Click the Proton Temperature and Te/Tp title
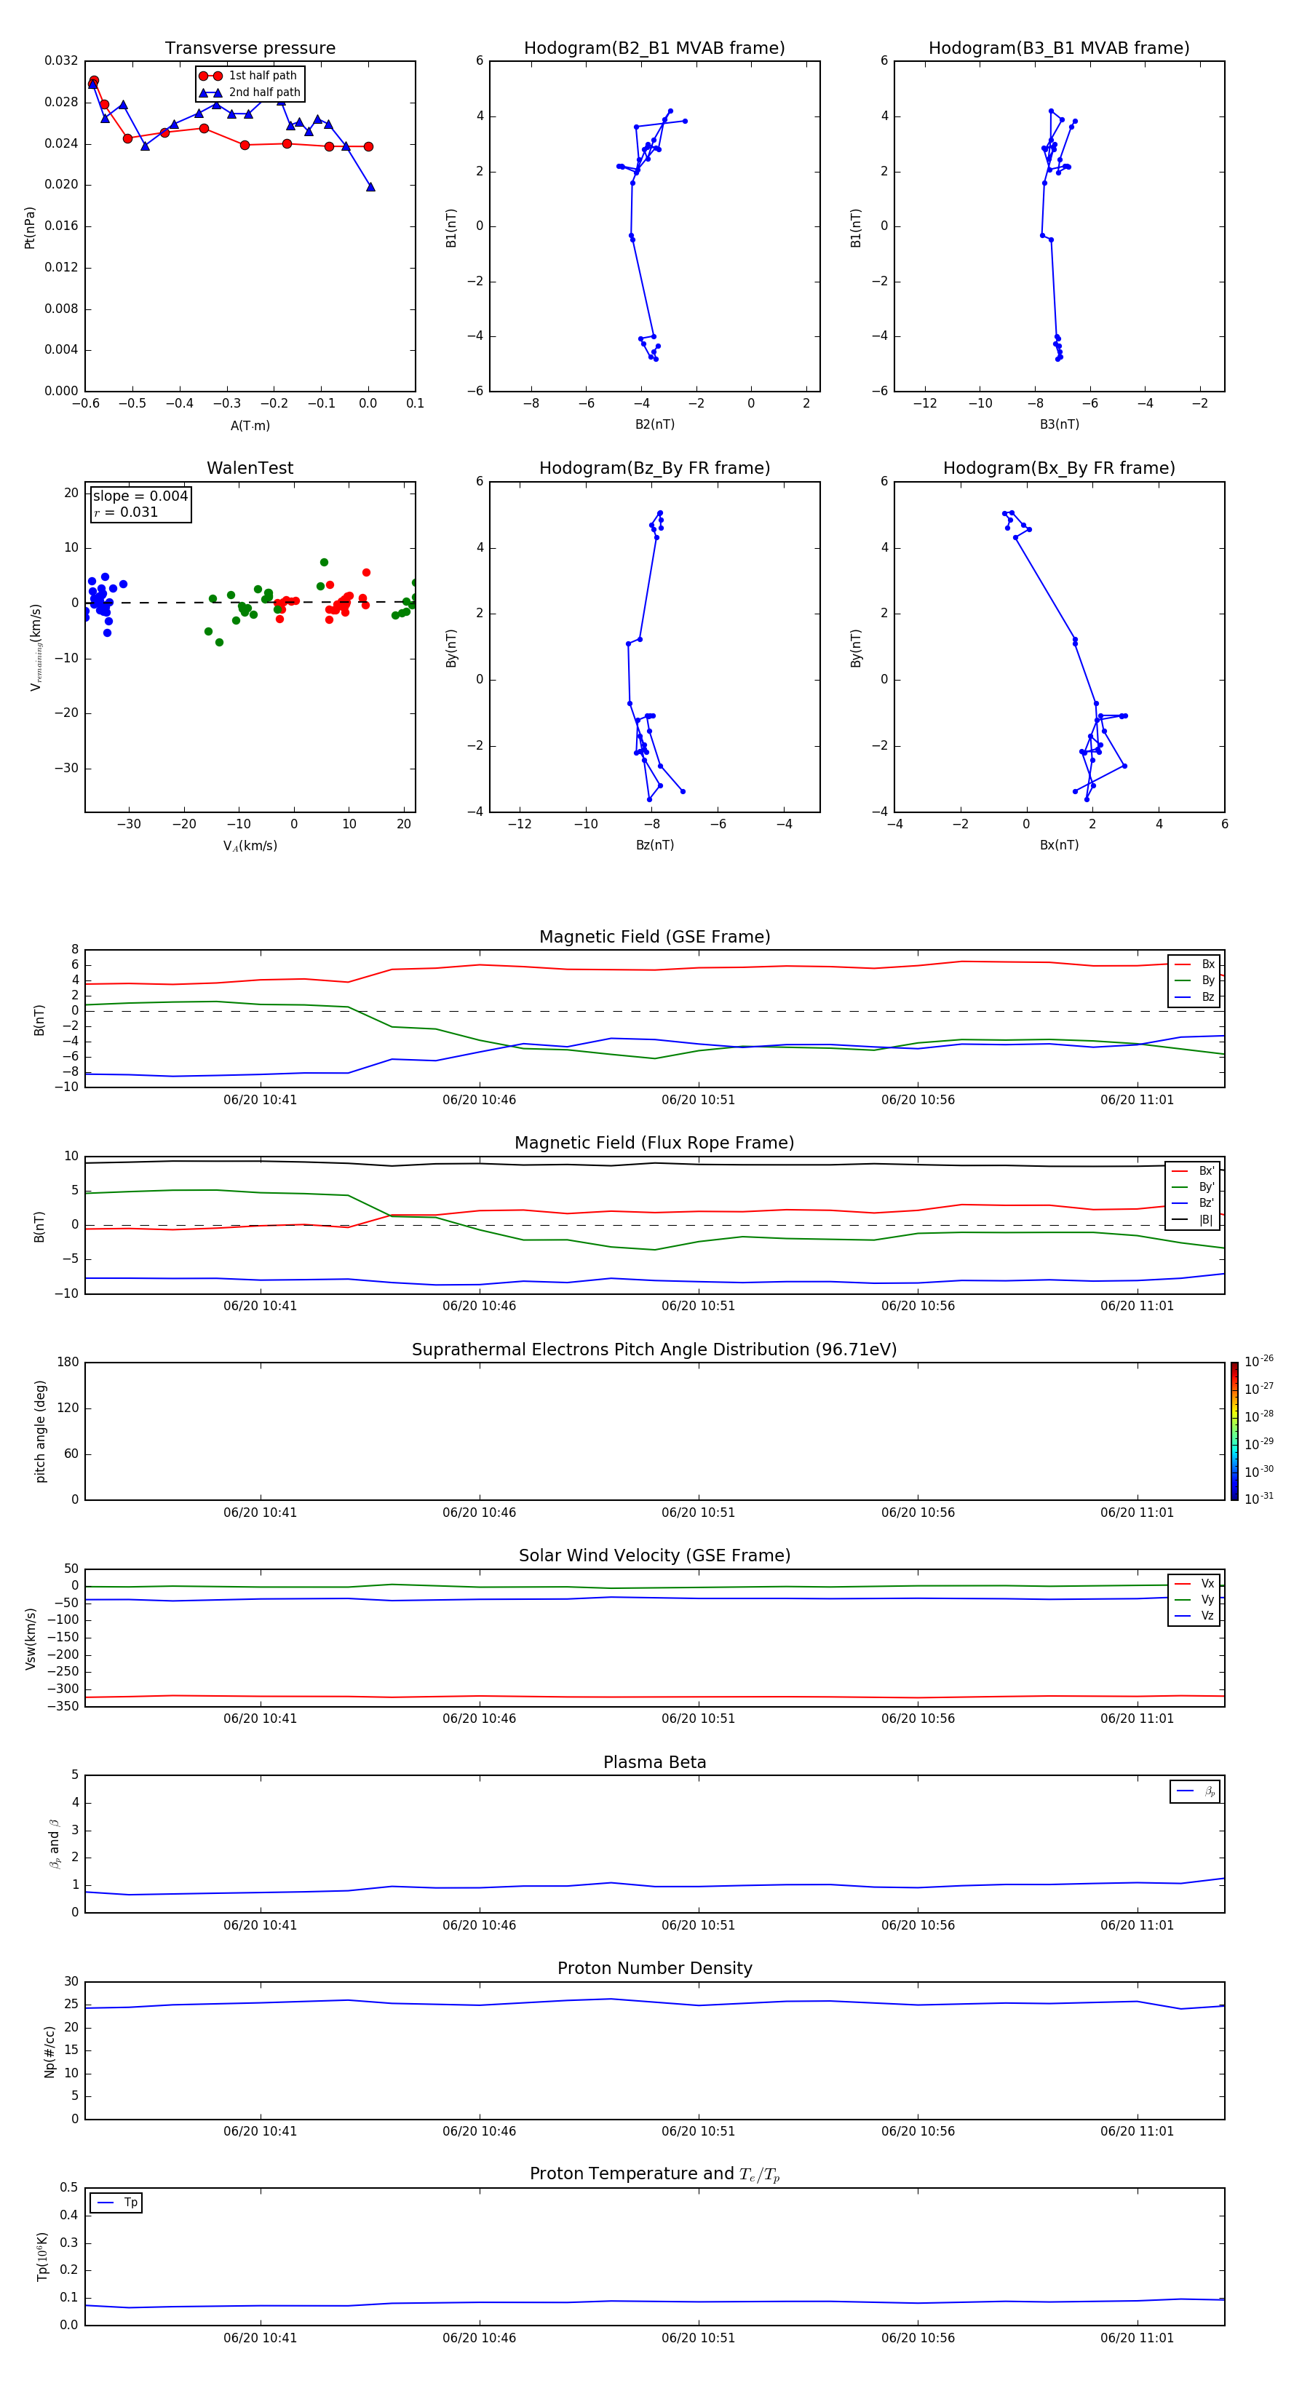Viewport: 1310px width, 2402px height. click(x=654, y=2174)
